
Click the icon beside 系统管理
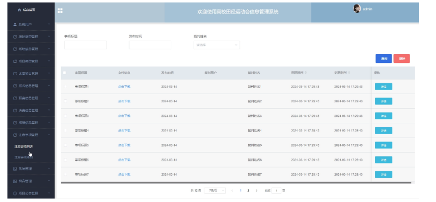click(x=15, y=169)
